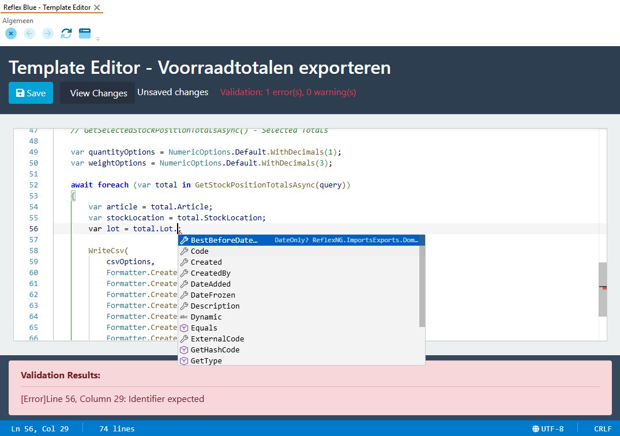Click the 74 lines status bar entry
The image size is (620, 436).
pos(117,429)
